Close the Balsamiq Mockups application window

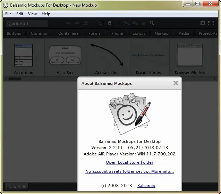(210, 4)
